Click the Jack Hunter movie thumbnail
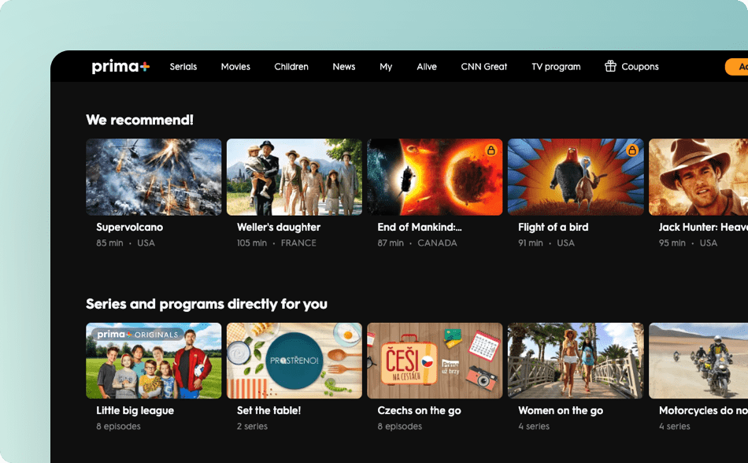 point(698,177)
